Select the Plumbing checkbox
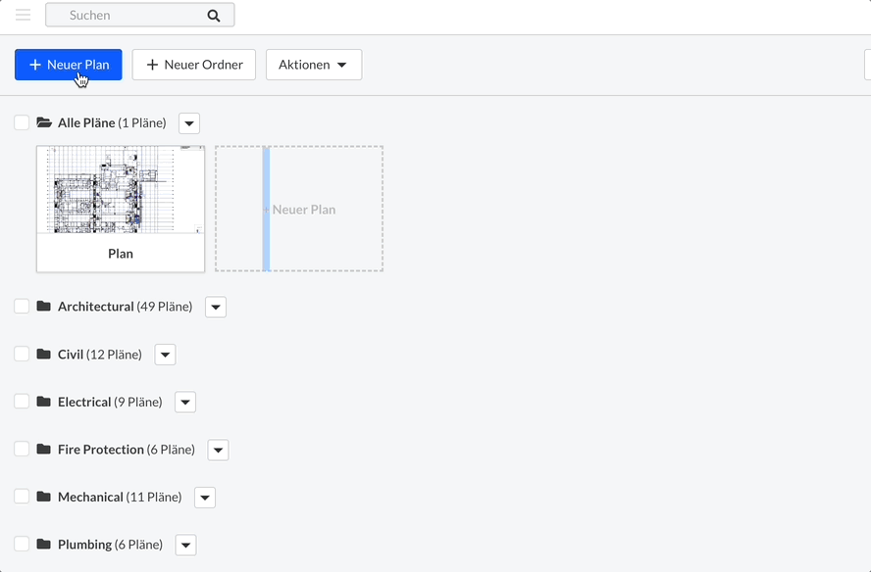This screenshot has width=871, height=572. click(x=22, y=544)
